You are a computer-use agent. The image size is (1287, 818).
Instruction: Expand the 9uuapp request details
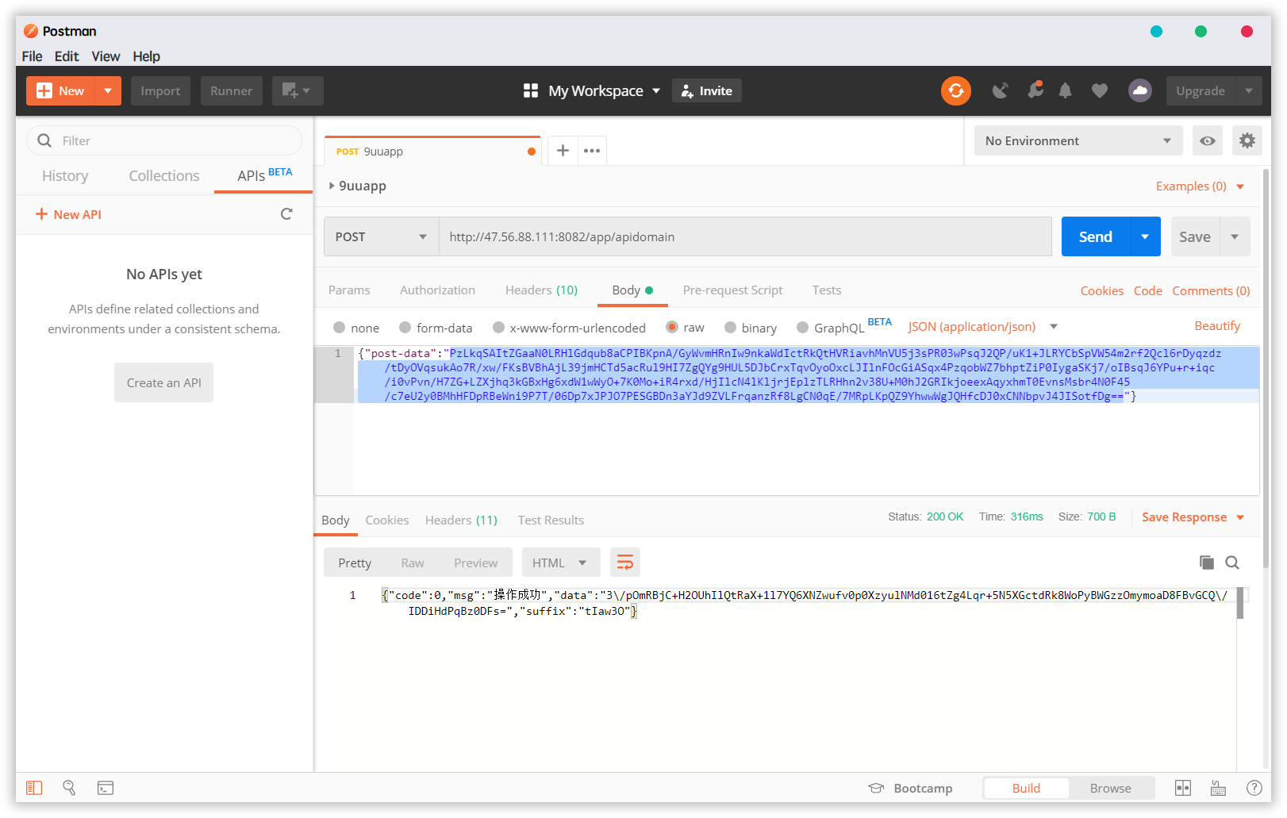[332, 186]
